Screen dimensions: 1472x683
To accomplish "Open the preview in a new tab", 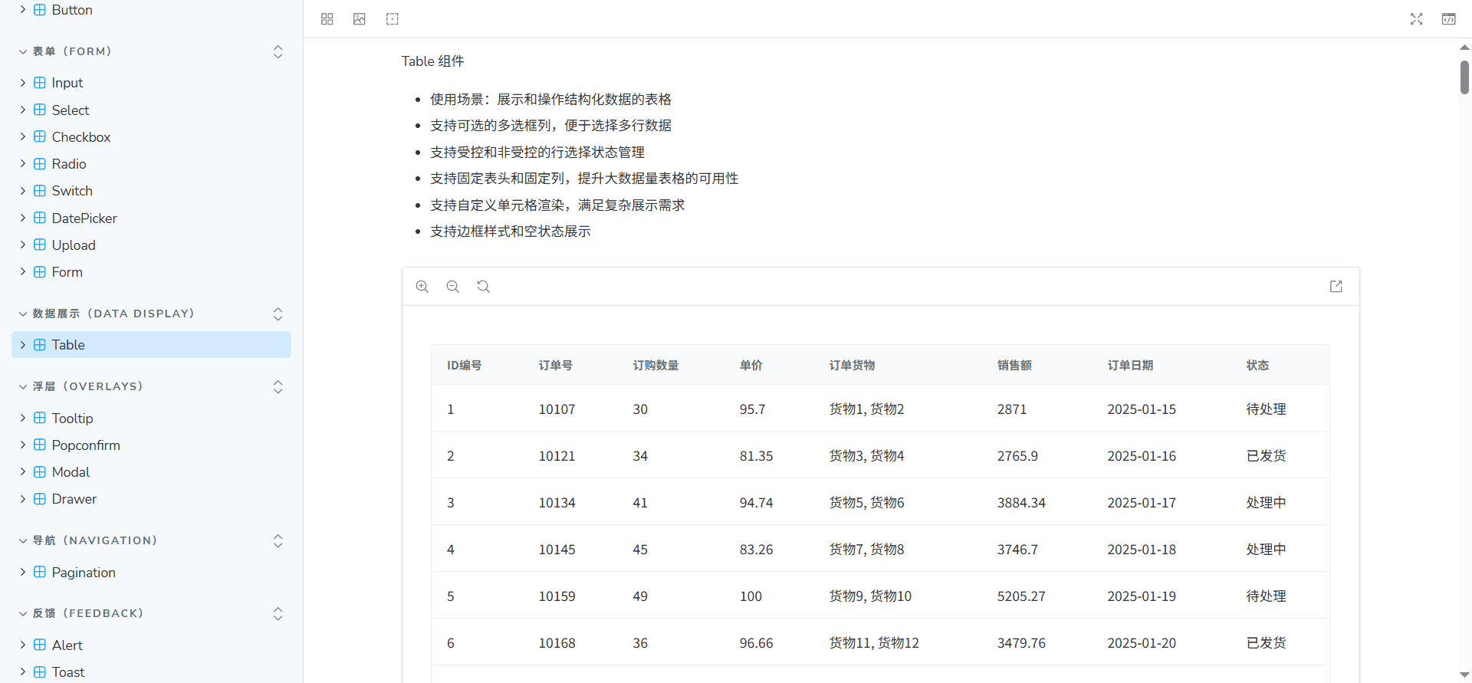I will [1336, 287].
